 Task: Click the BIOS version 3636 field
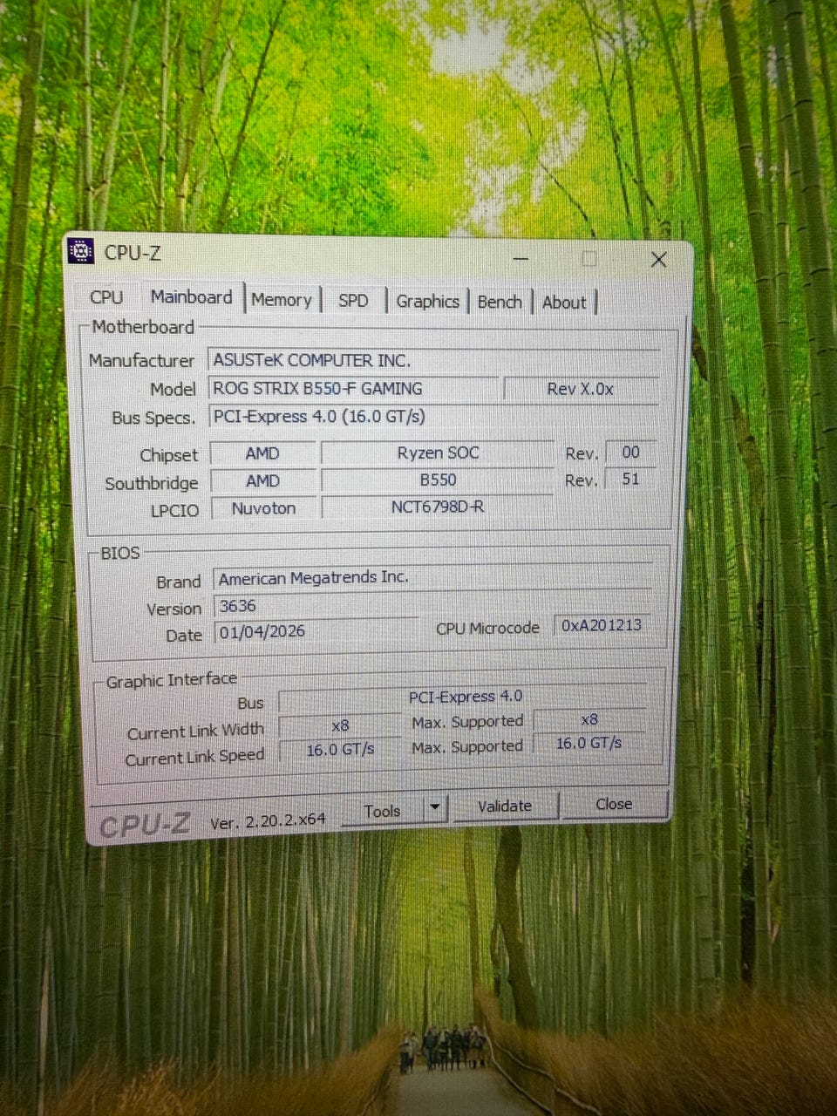coord(433,605)
